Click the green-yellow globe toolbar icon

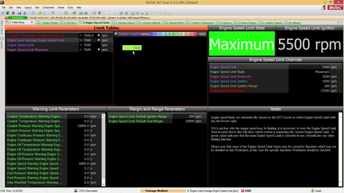(39, 13)
